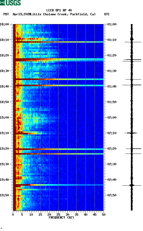Click the 15 Hz frequency axis label
The width and height of the screenshot is (143, 231).
click(x=40, y=215)
